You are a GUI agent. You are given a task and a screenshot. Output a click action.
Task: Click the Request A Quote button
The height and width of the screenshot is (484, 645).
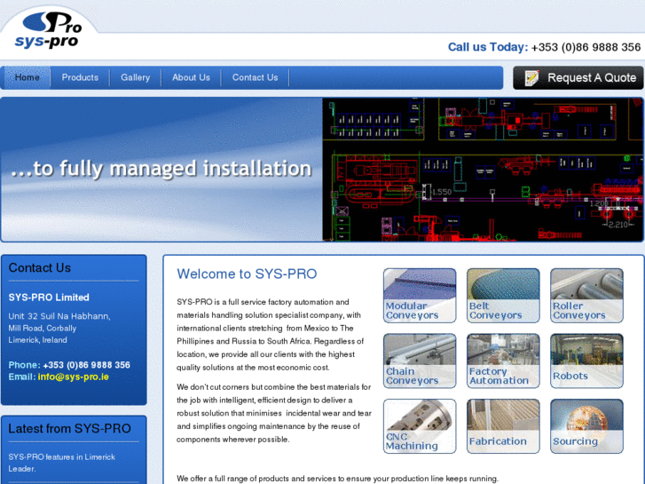pyautogui.click(x=578, y=78)
